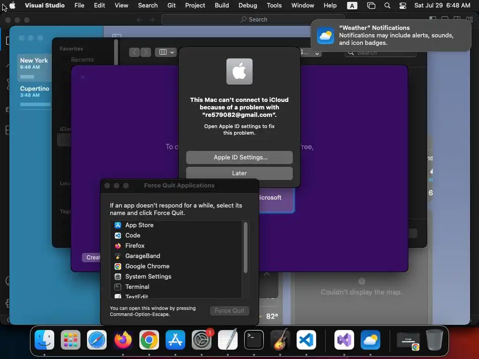The height and width of the screenshot is (359, 479).
Task: Open Spotlight search from menu bar
Action: (x=387, y=6)
